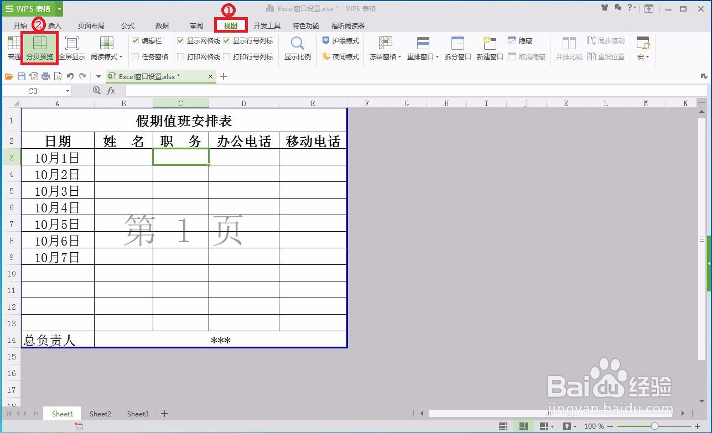Open quick access toolbar customize arrow
Image resolution: width=712 pixels, height=433 pixels.
[98, 77]
